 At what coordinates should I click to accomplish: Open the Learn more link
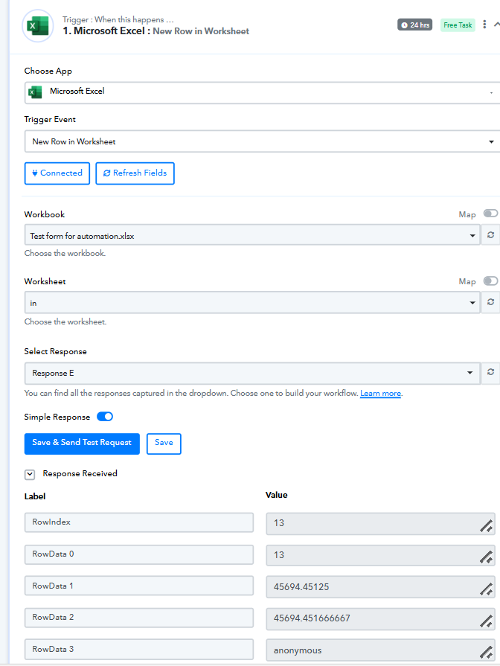pos(380,394)
